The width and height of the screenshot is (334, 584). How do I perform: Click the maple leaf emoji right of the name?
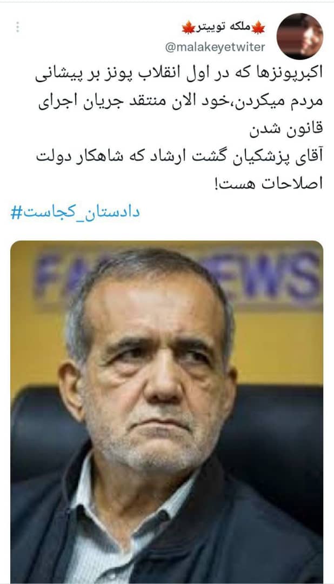click(x=258, y=28)
